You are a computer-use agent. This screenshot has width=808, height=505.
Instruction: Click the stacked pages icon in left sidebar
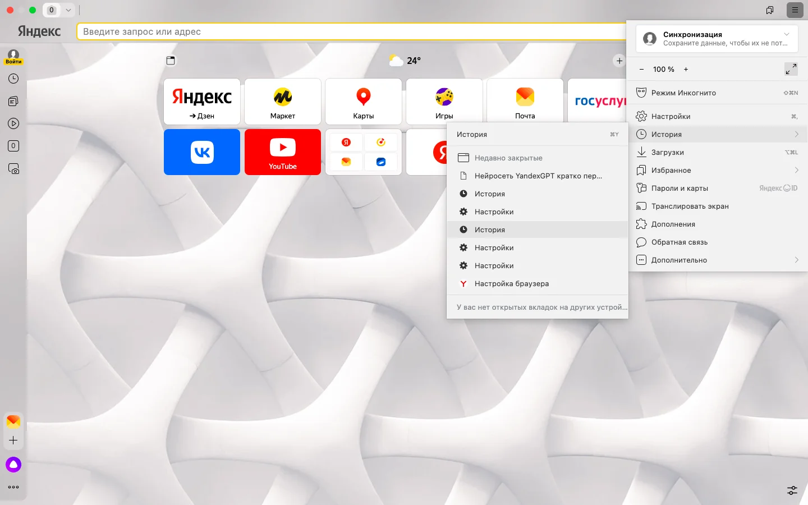coord(13,102)
